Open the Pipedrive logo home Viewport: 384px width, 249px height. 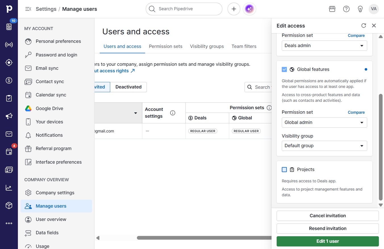click(x=9, y=9)
